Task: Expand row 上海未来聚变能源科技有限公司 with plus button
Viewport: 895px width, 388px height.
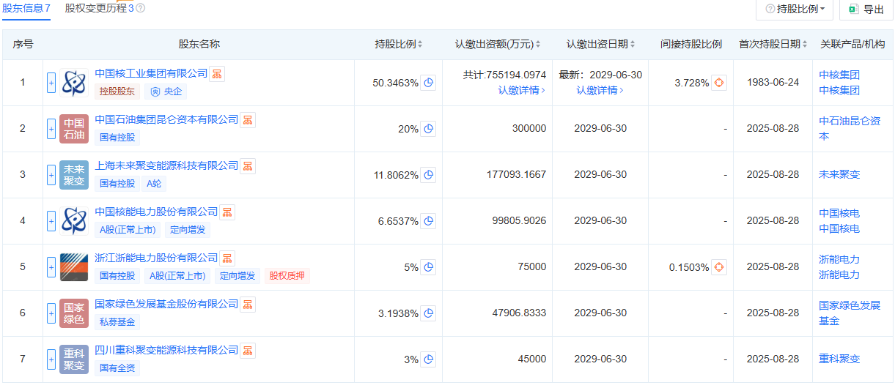Action: pos(51,175)
